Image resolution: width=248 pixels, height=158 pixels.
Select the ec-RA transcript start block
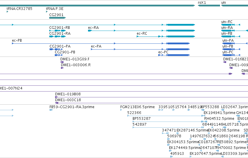[90, 31]
